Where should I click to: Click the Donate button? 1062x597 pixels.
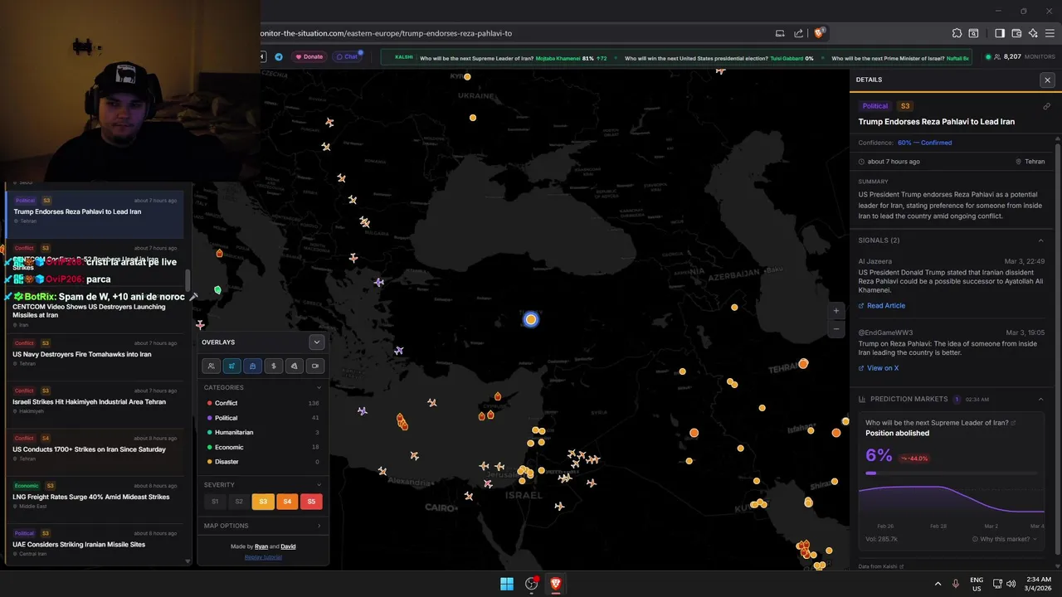click(x=309, y=56)
